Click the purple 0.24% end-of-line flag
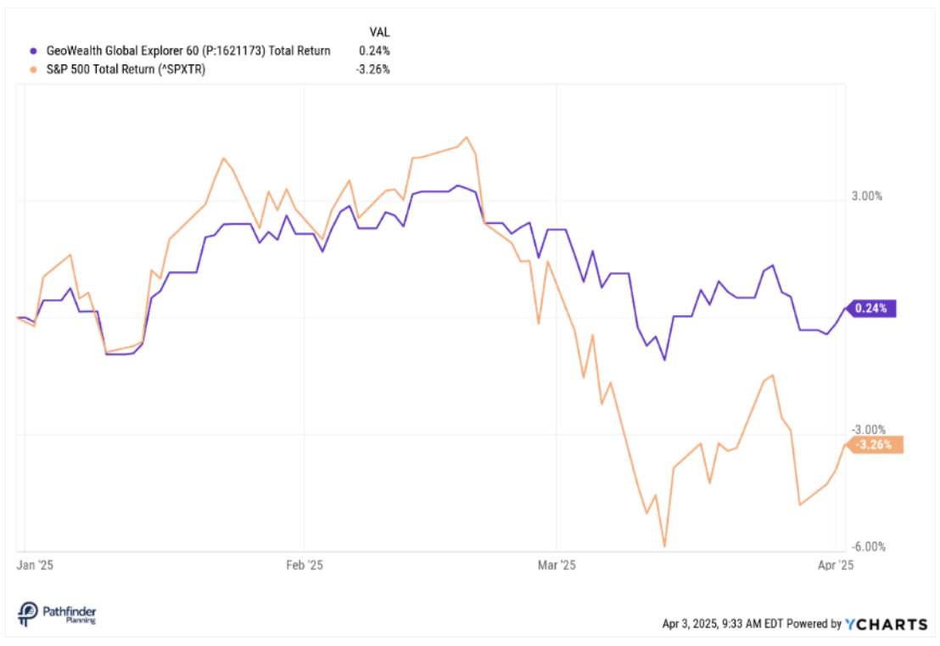Image resolution: width=940 pixels, height=646 pixels. tap(871, 309)
